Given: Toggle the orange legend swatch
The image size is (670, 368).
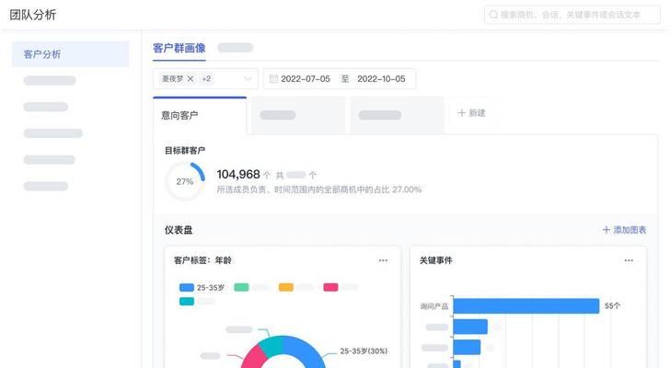Looking at the screenshot, I should (286, 287).
